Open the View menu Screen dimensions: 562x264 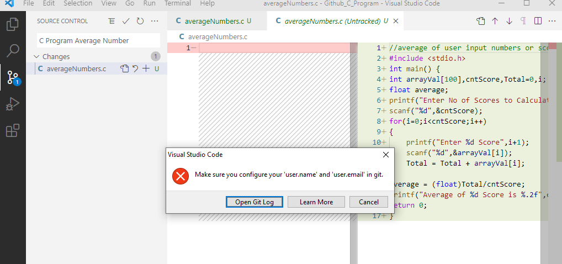coord(109,3)
